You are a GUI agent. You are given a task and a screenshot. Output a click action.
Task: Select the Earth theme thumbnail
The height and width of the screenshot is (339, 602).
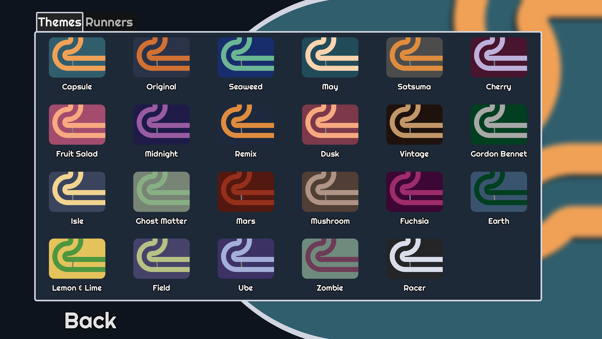[x=499, y=192]
